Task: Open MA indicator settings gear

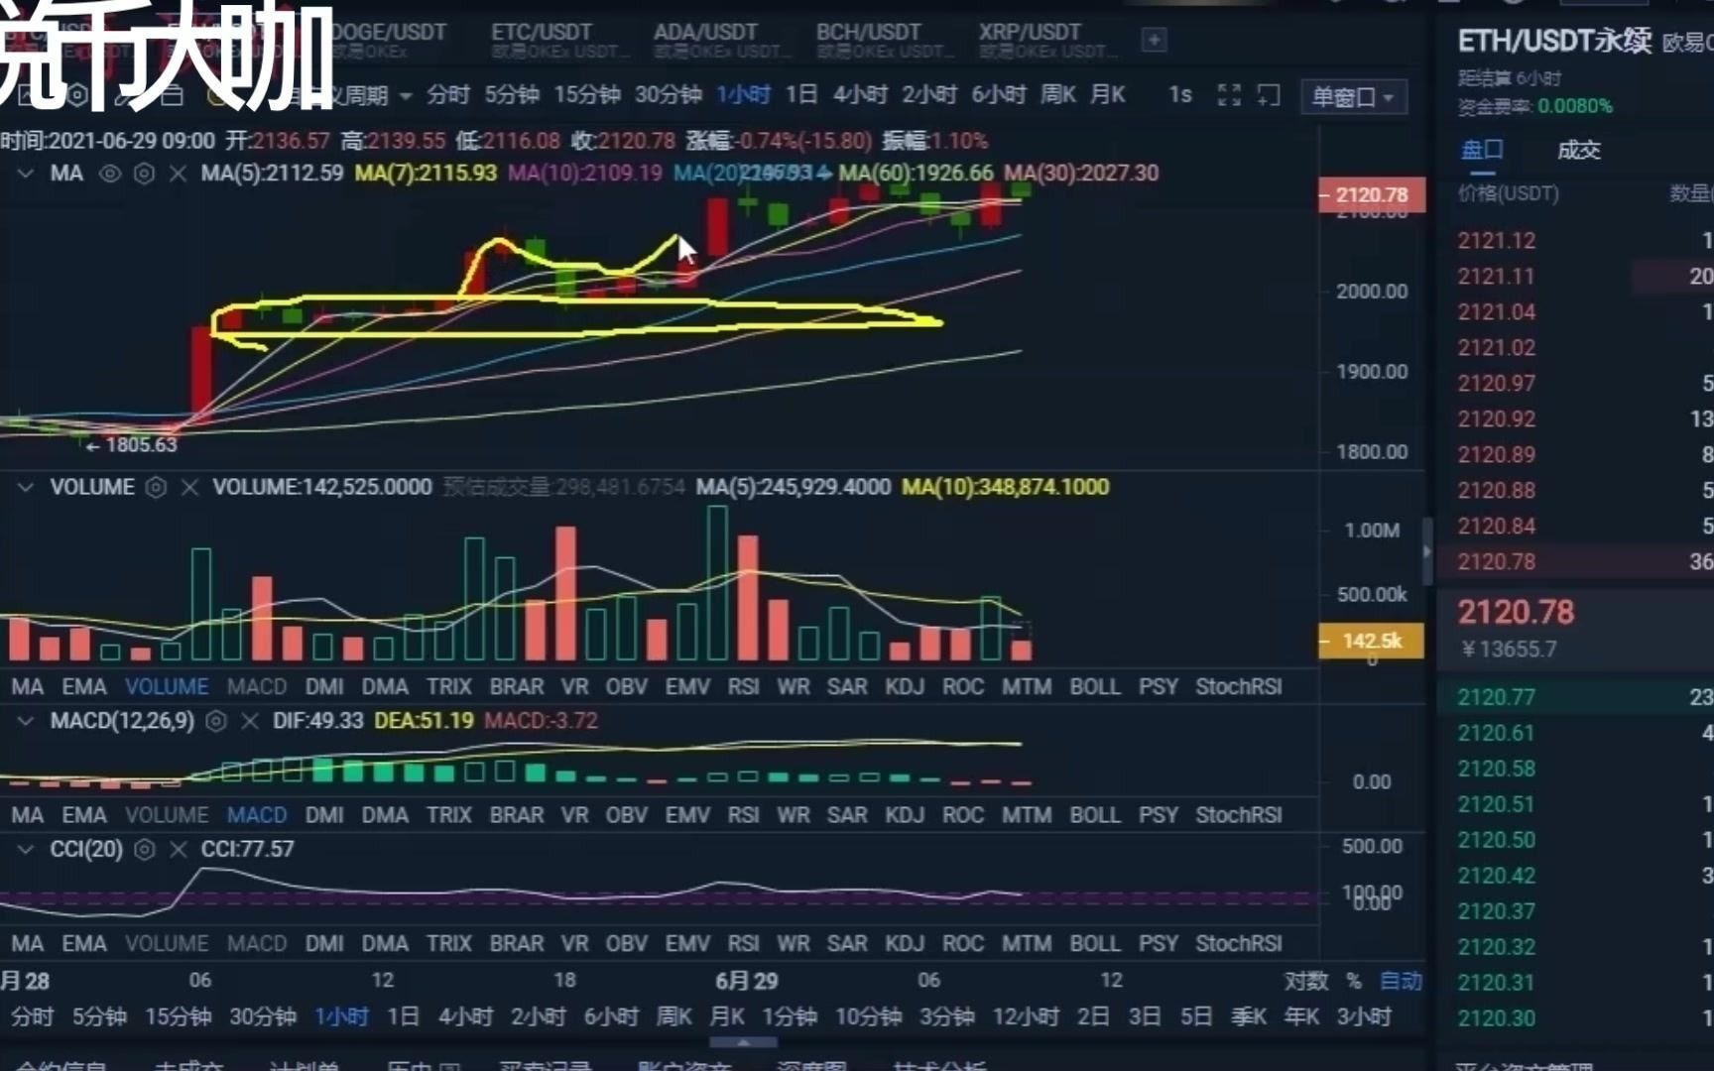Action: (x=144, y=174)
